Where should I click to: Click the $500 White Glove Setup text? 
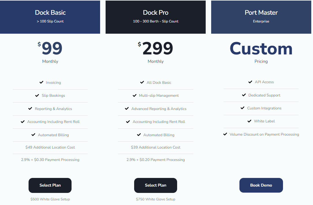coord(50,199)
